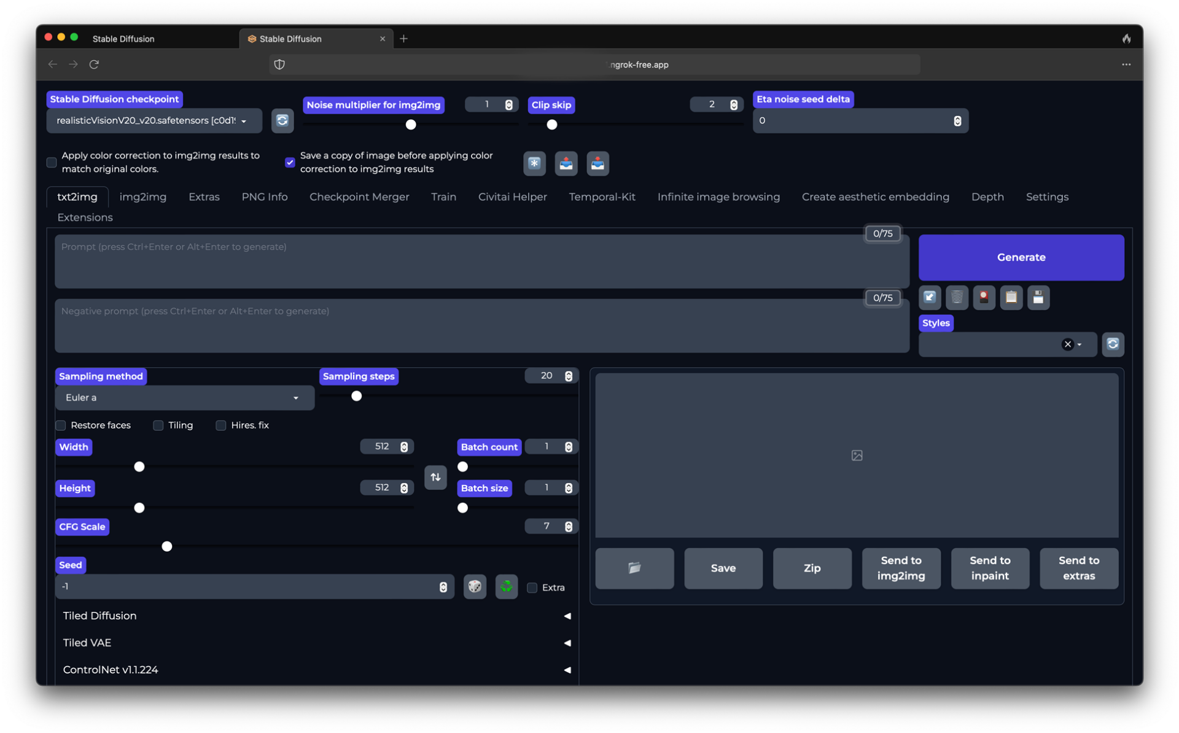The width and height of the screenshot is (1179, 733).
Task: Send result to img2img
Action: (901, 568)
